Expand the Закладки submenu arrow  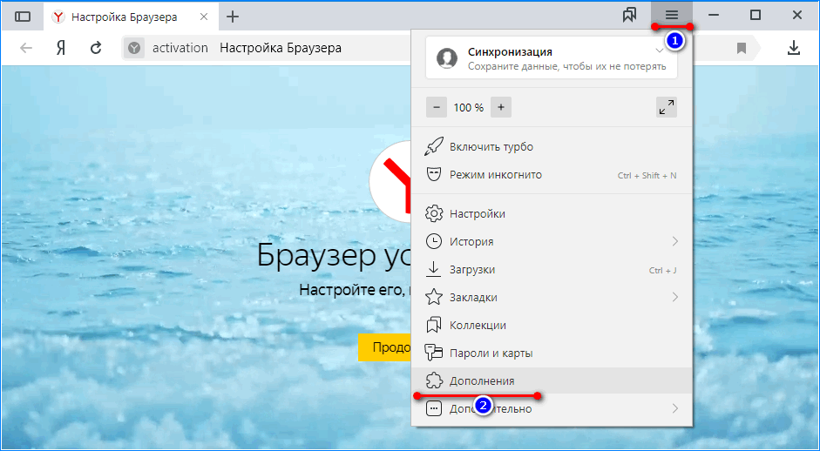click(675, 298)
